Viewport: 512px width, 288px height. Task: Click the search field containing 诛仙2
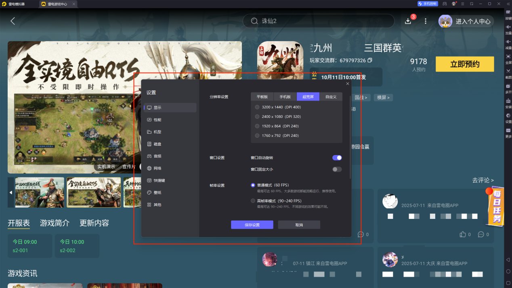coord(319,21)
